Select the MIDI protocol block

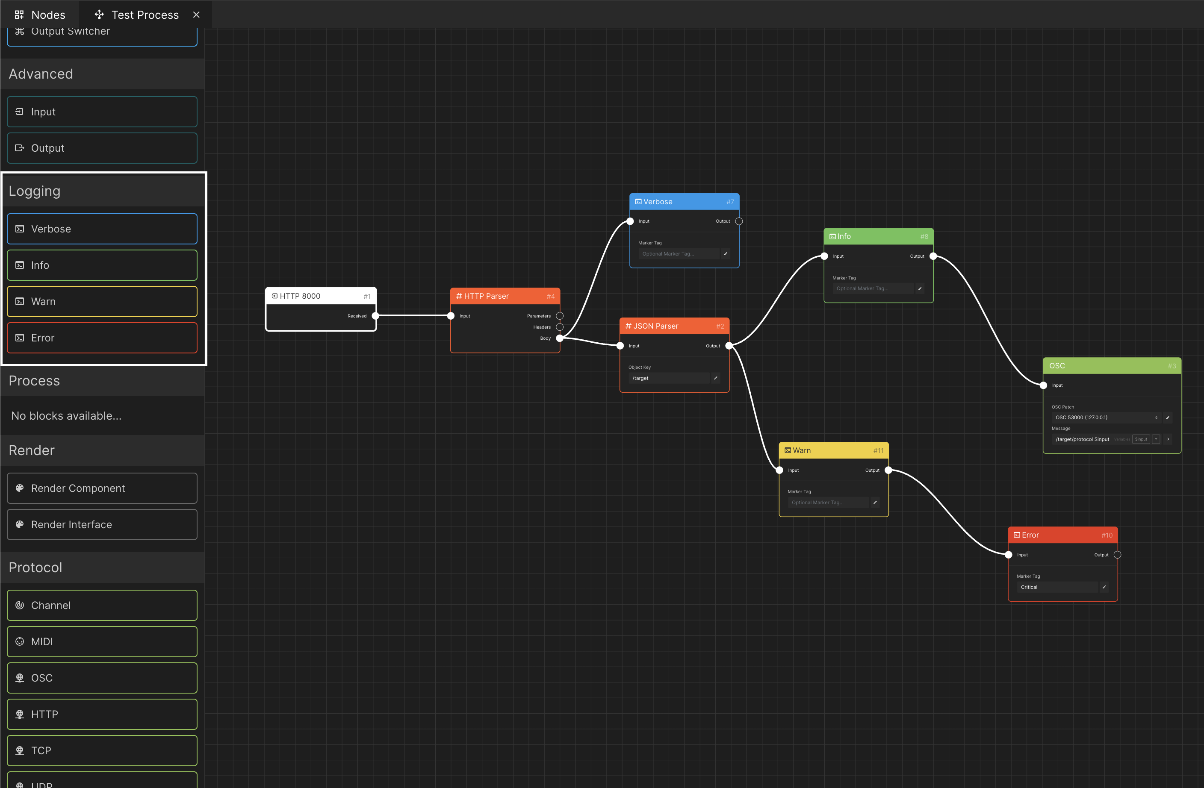(102, 641)
